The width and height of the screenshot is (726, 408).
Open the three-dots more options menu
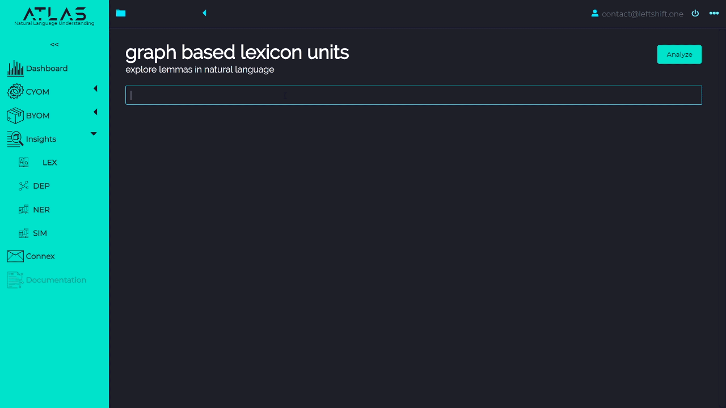(x=714, y=13)
